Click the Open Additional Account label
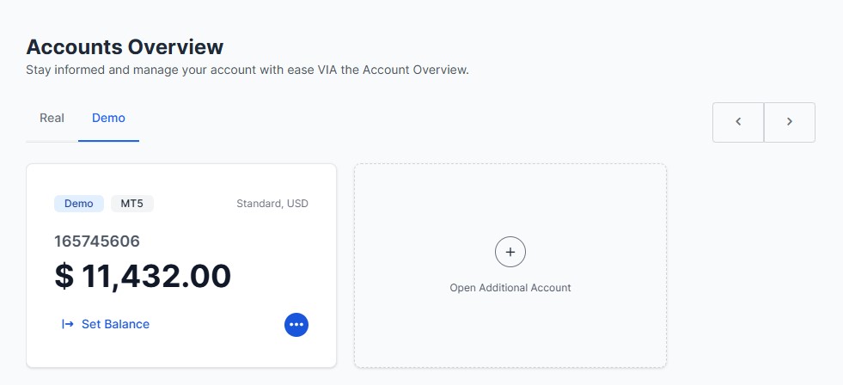 [510, 288]
